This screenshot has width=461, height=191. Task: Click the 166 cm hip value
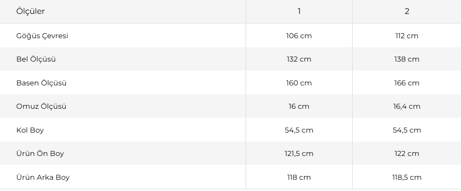tap(407, 83)
